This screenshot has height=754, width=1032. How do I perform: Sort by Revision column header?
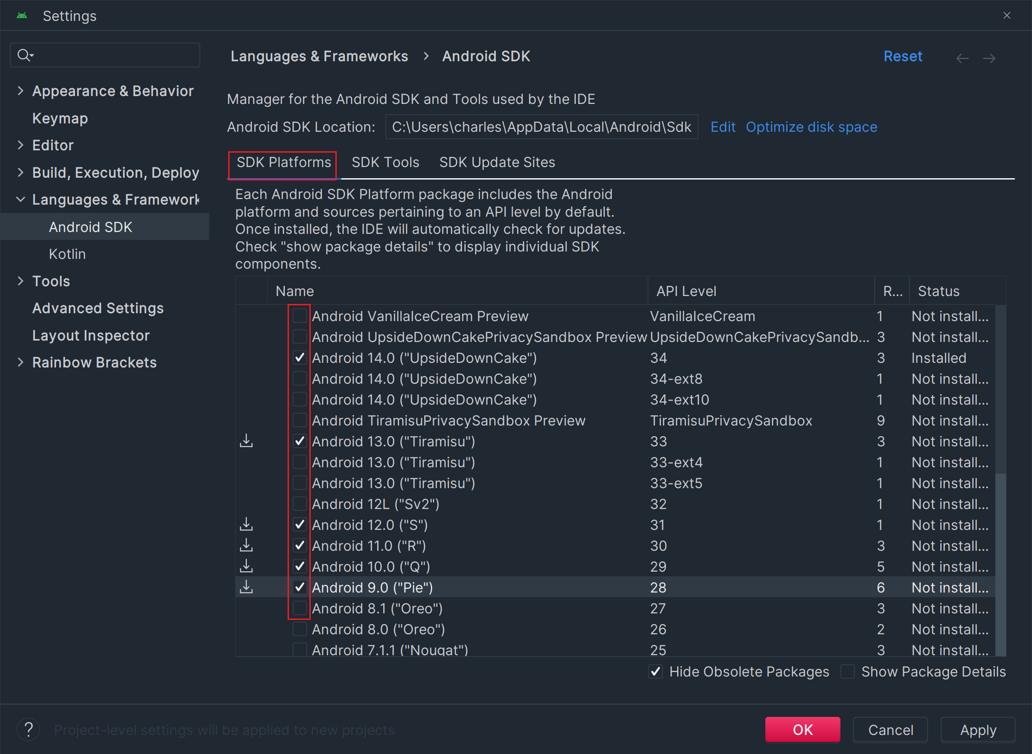pos(892,291)
